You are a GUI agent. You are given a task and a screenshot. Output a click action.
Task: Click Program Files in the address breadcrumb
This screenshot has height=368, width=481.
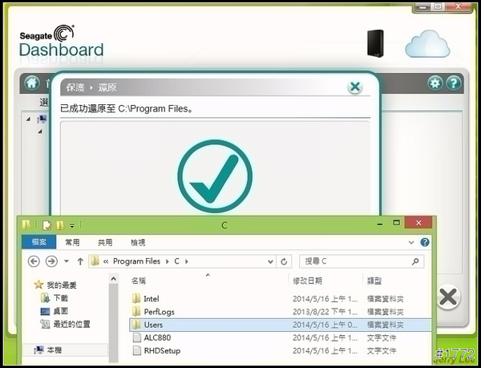137,261
